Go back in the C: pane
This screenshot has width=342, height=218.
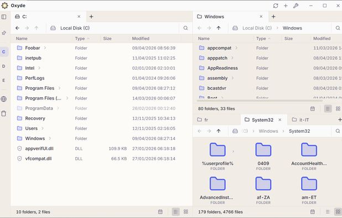click(18, 28)
